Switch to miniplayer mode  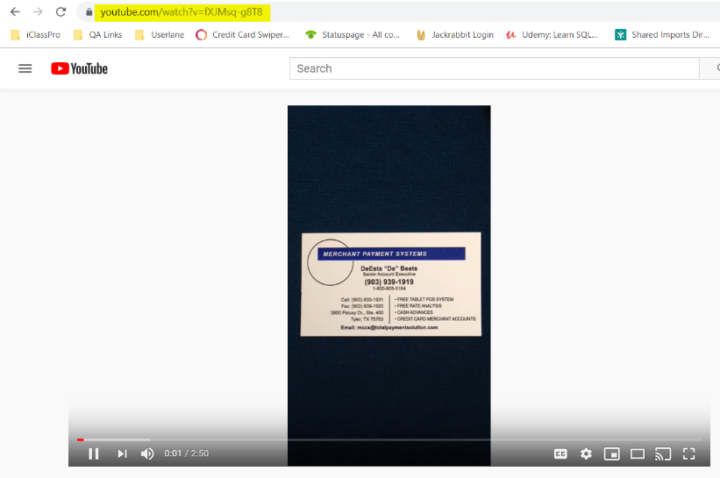(611, 454)
